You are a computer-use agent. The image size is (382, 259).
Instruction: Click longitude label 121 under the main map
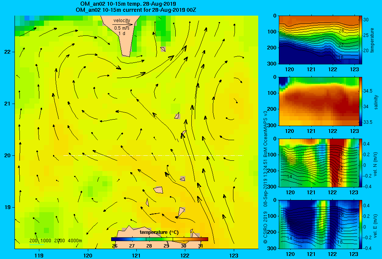[136, 255]
